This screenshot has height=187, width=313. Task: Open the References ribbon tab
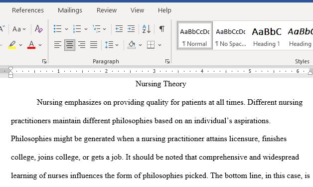click(x=28, y=10)
